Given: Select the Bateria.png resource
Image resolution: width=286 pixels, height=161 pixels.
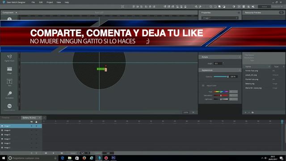Looking at the screenshot, I should (264, 84).
